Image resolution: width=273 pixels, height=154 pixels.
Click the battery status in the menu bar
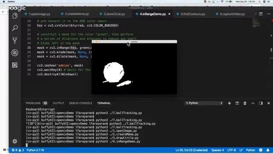pyautogui.click(x=229, y=2)
